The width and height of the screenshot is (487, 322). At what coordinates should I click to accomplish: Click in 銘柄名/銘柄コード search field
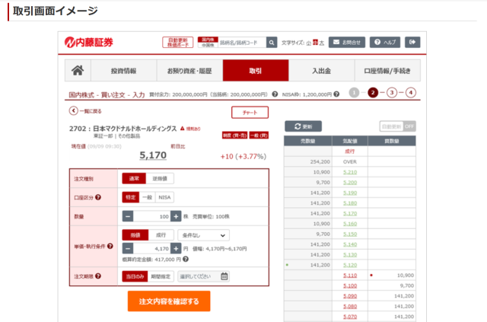(242, 43)
